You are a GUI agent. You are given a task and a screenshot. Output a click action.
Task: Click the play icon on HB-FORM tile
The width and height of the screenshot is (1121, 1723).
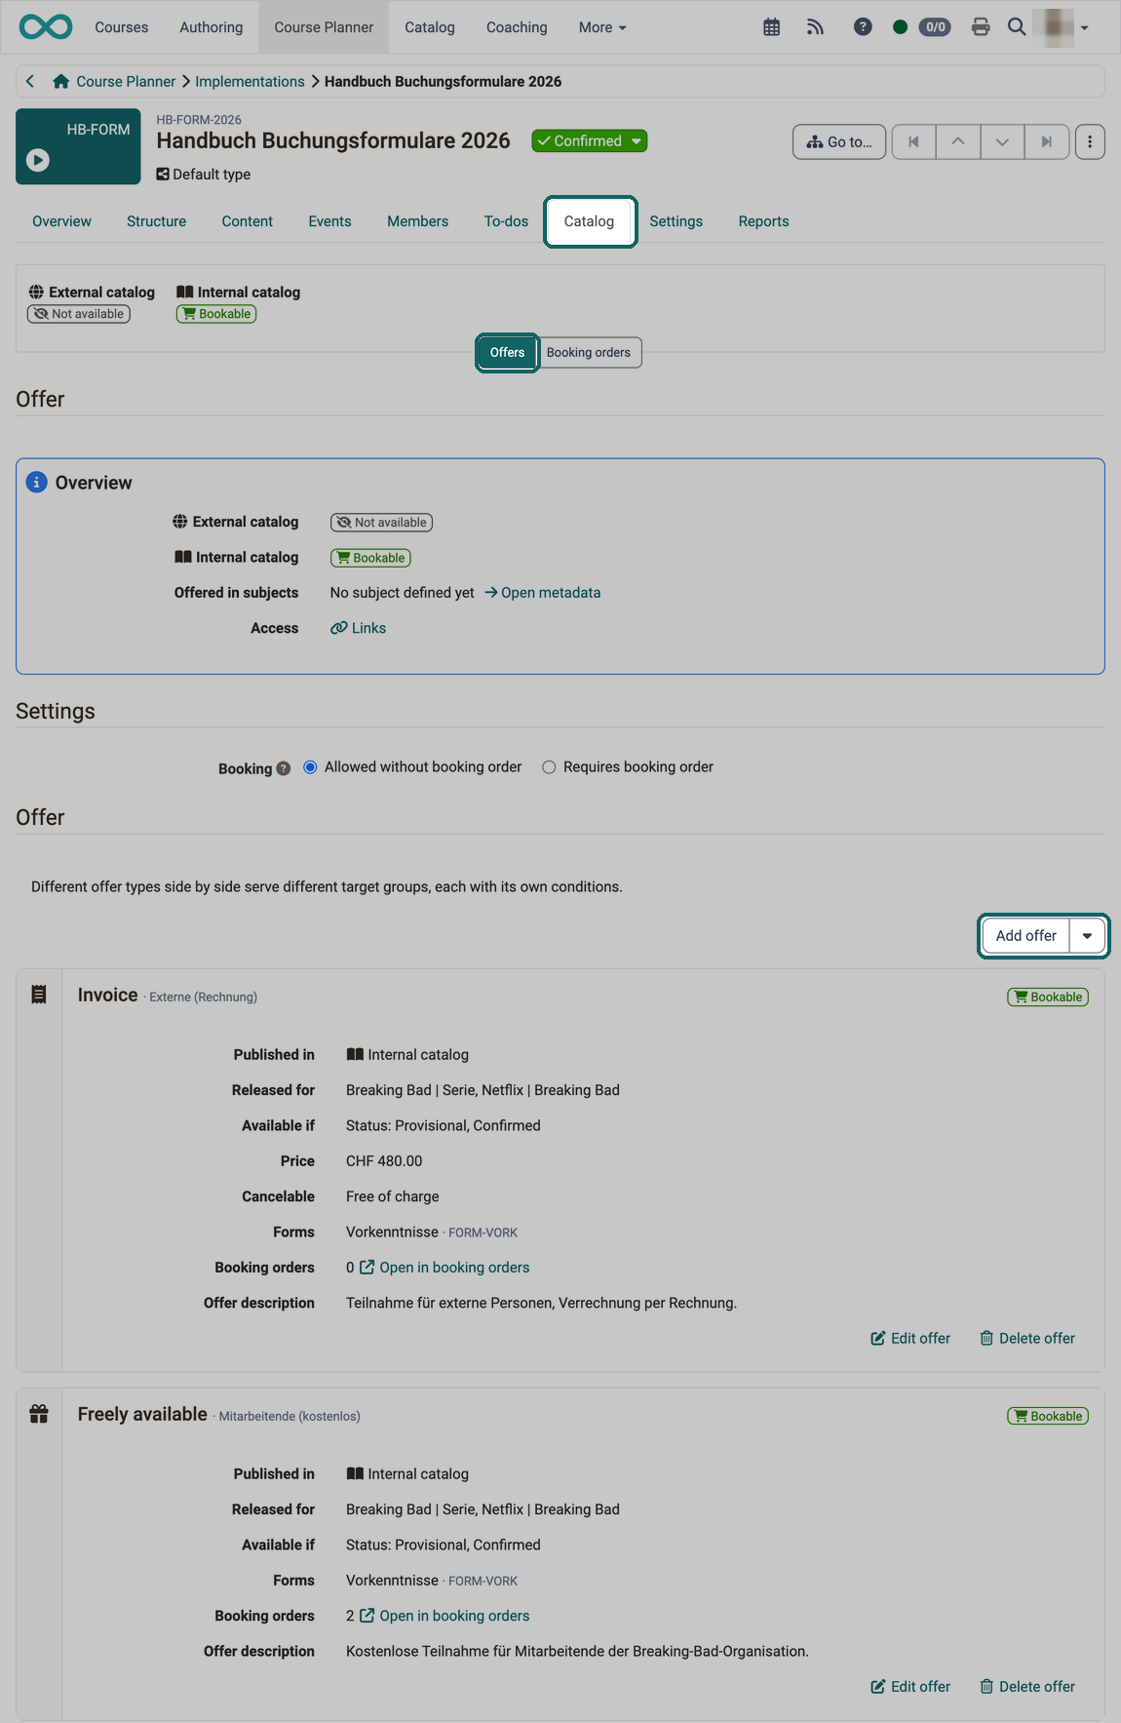[38, 160]
